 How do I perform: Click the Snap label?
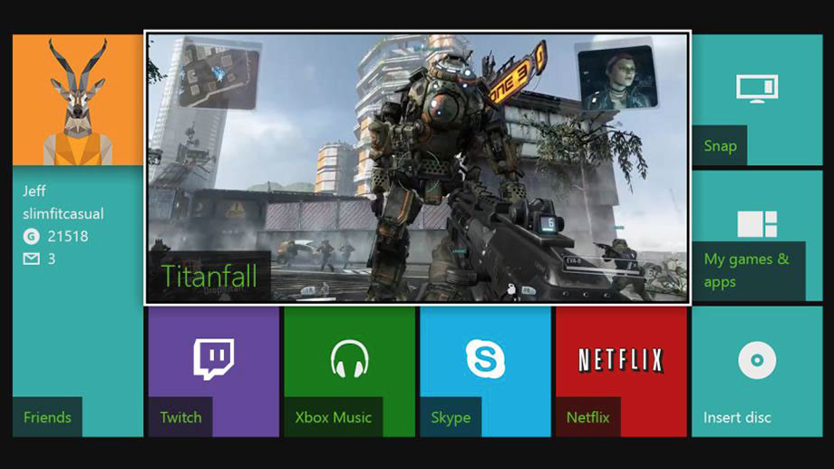pos(720,146)
